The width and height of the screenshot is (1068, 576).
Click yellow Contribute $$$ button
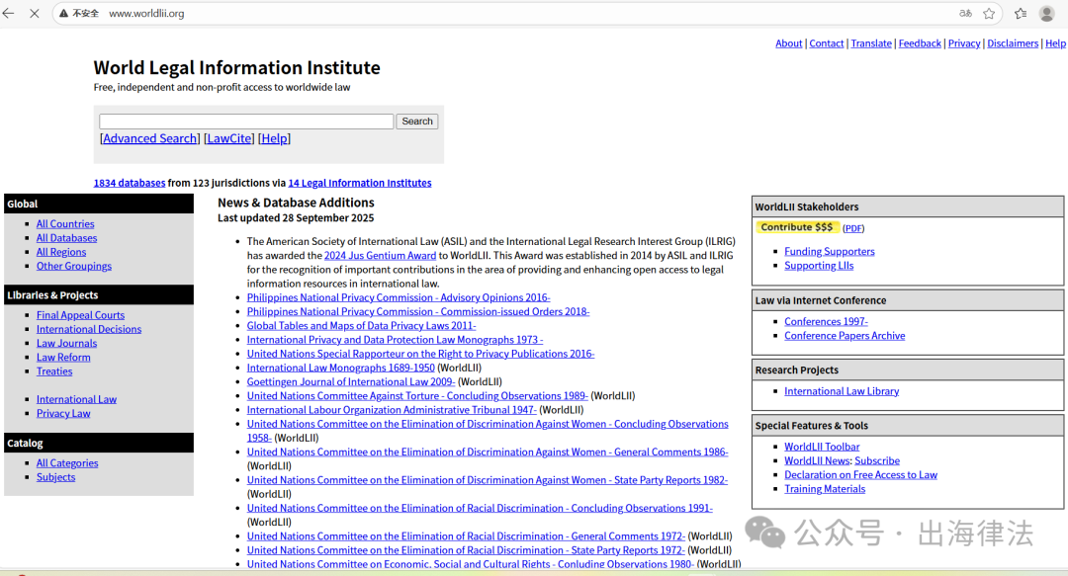pos(797,227)
